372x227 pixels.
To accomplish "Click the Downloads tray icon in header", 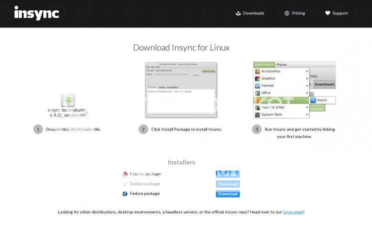I will 239,13.
